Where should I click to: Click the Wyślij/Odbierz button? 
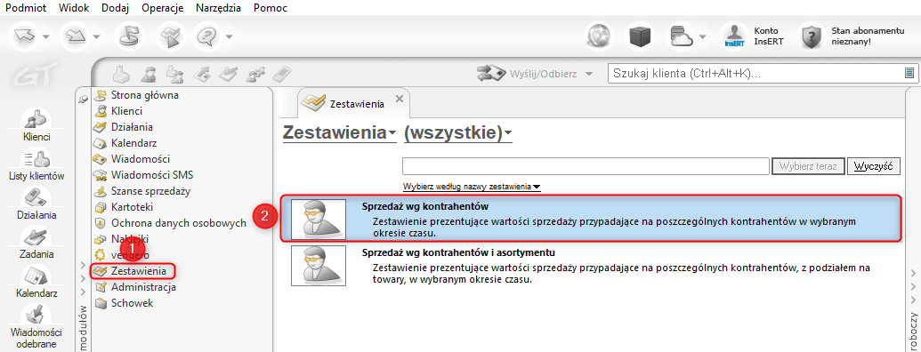[528, 74]
